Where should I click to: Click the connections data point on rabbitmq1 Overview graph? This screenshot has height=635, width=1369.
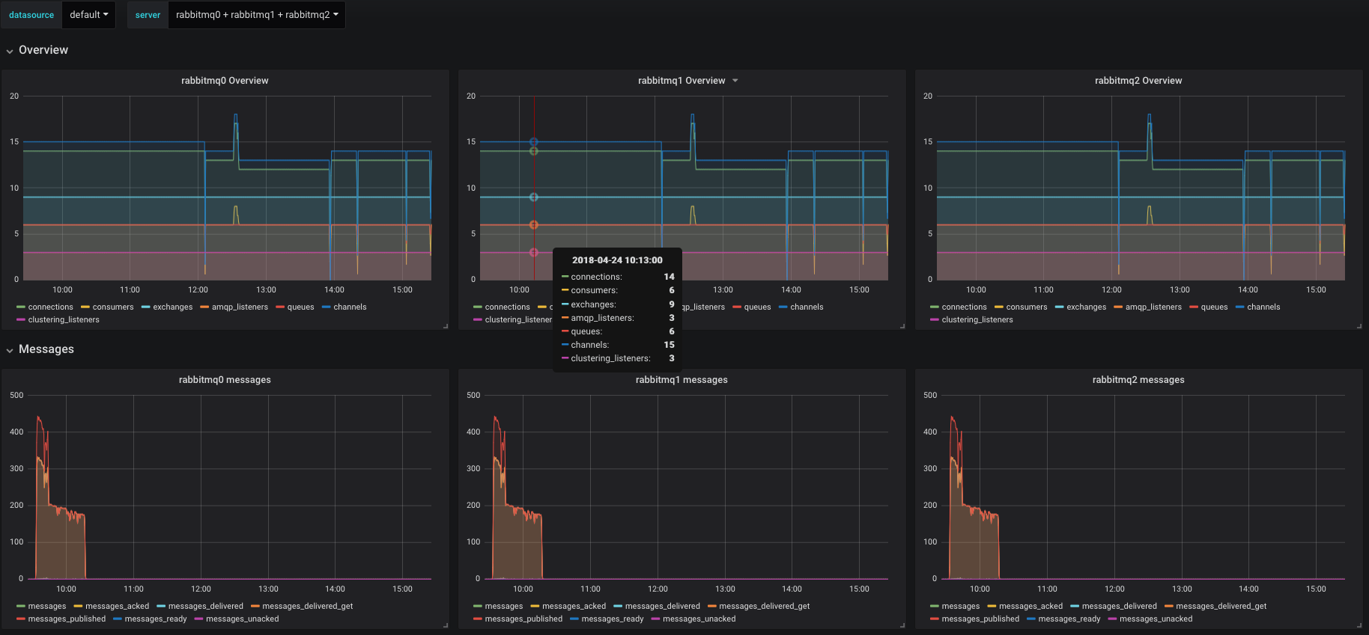point(534,151)
